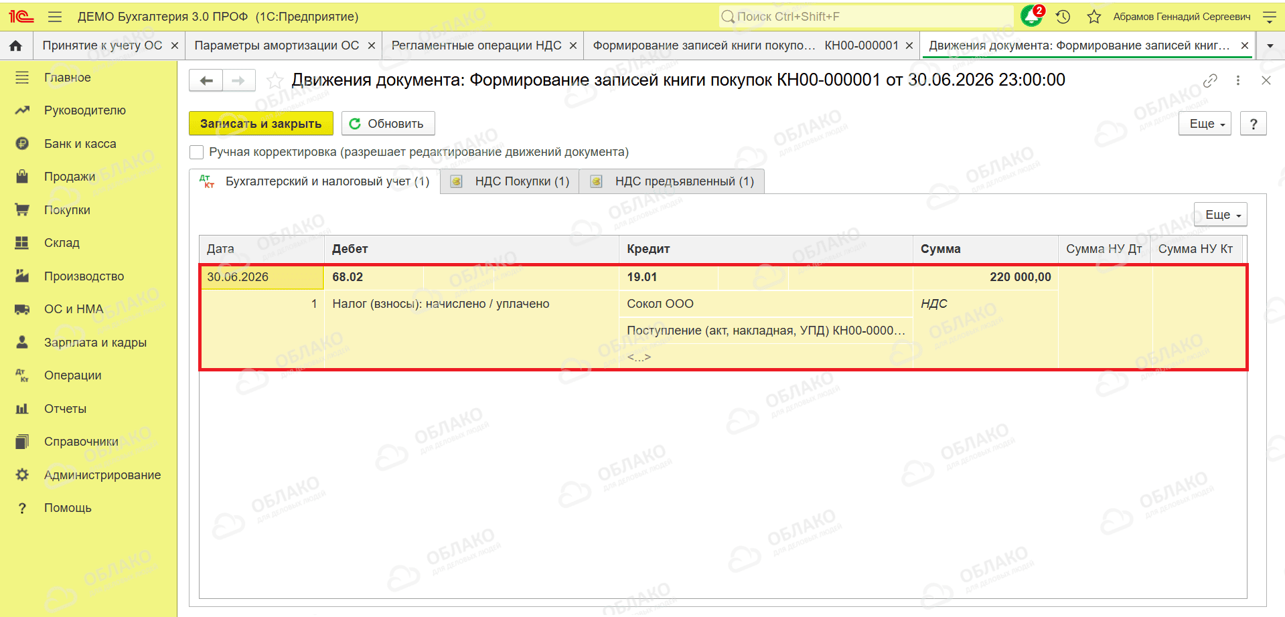The image size is (1285, 617).
Task: Click the Сумма НУ Дт column header
Action: [x=1104, y=249]
